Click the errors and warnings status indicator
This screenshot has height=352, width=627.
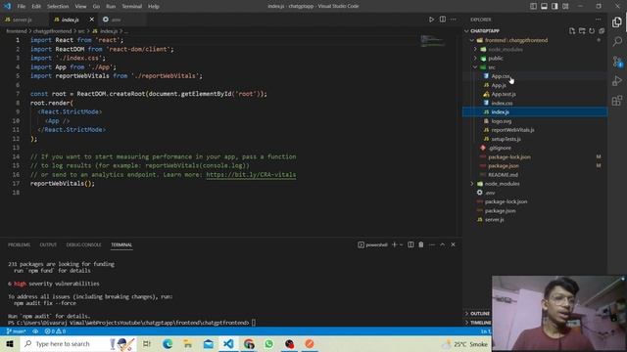[x=55, y=331]
